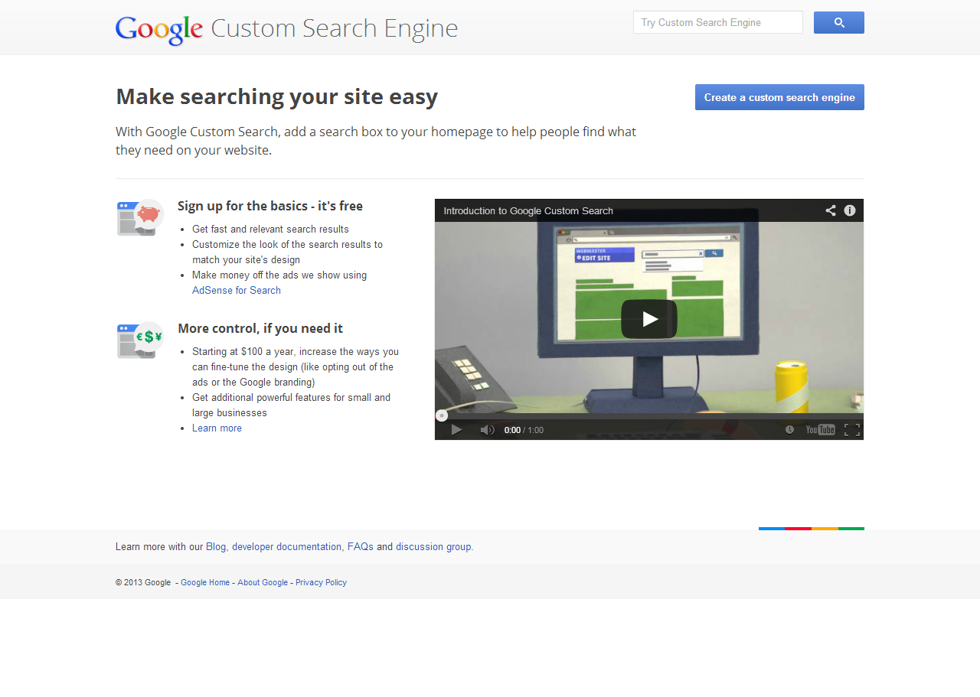Play the video with center play button

click(x=649, y=319)
